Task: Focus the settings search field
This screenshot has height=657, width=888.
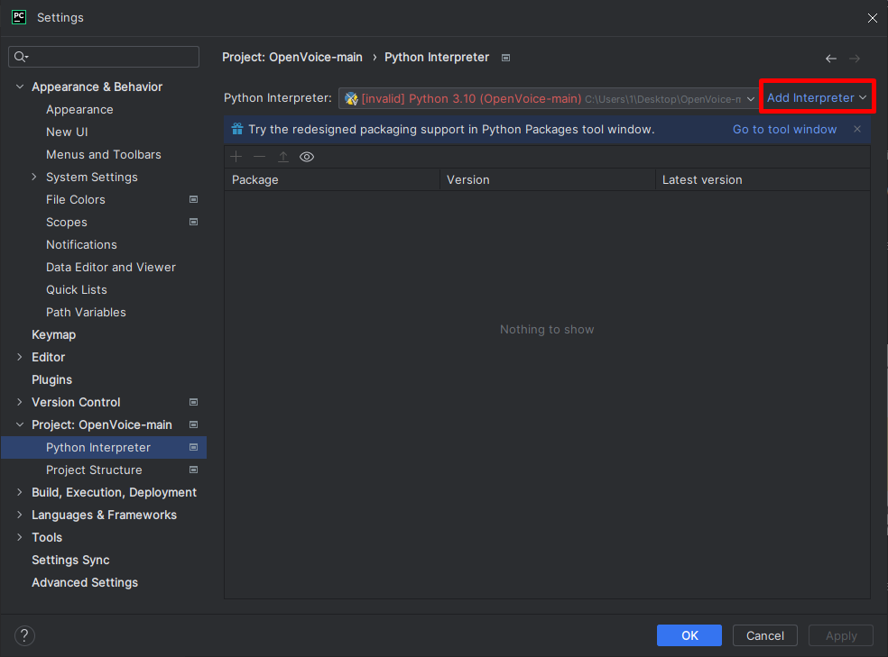Action: pyautogui.click(x=104, y=57)
